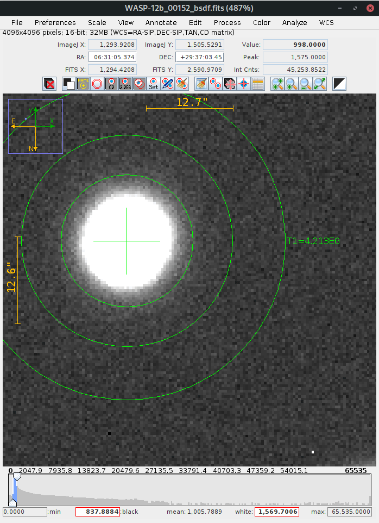
Task: Click the T1=4.213E6 aperture label
Action: click(x=313, y=241)
